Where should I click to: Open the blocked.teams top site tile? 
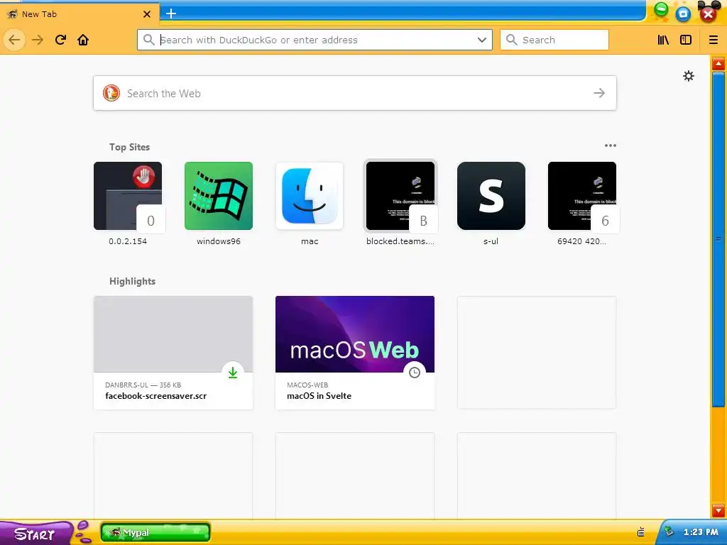coord(400,196)
